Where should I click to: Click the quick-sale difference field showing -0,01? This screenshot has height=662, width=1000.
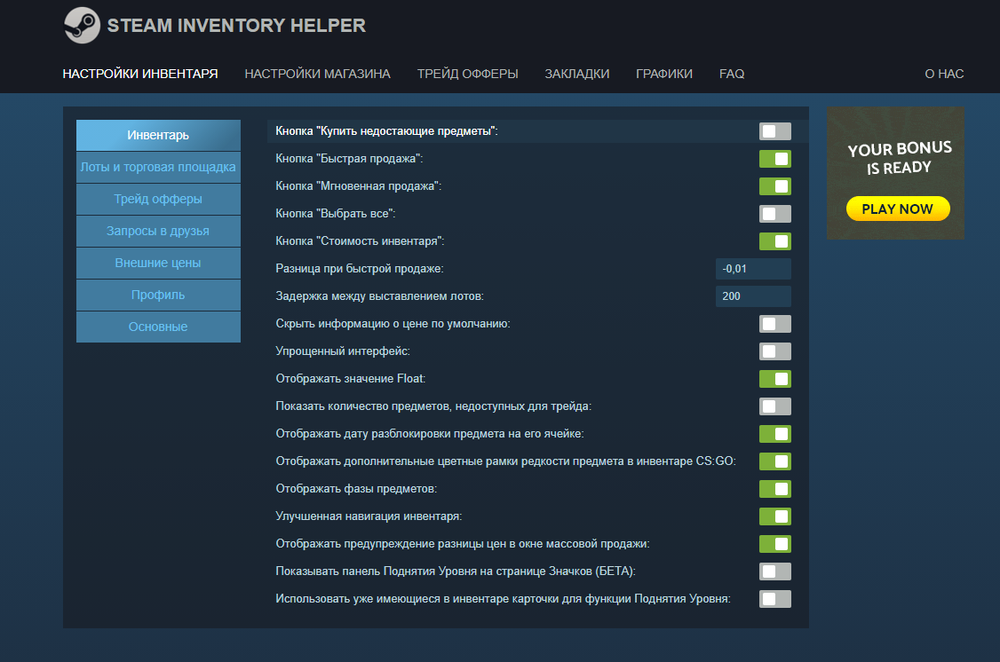point(753,269)
